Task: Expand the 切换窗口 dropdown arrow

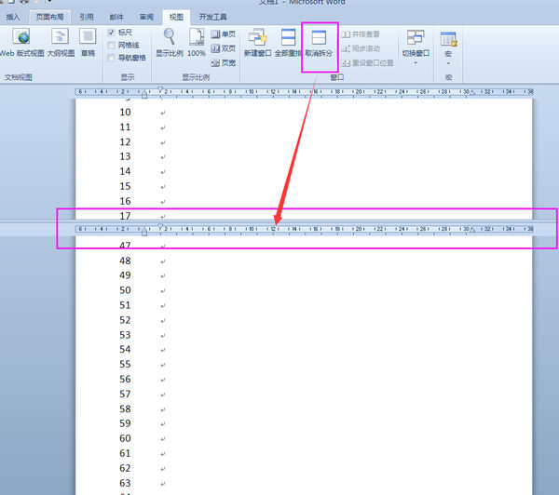Action: coord(416,63)
